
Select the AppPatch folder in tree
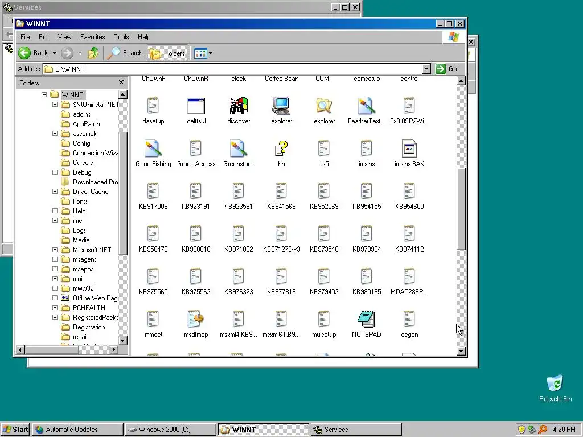pyautogui.click(x=86, y=123)
